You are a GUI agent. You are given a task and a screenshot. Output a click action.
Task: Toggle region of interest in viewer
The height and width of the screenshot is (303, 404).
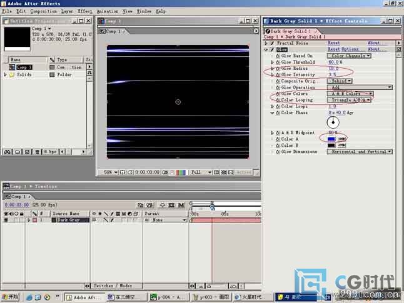[216, 172]
